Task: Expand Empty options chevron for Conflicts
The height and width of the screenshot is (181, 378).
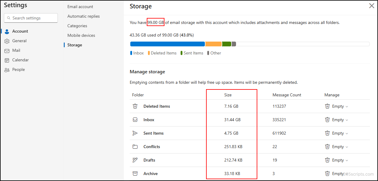Action: click(347, 147)
